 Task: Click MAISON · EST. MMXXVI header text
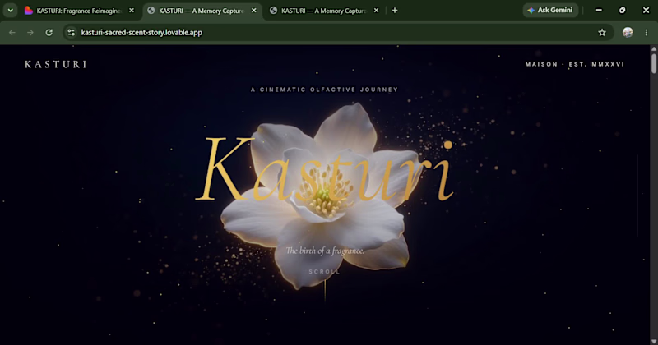(x=574, y=64)
